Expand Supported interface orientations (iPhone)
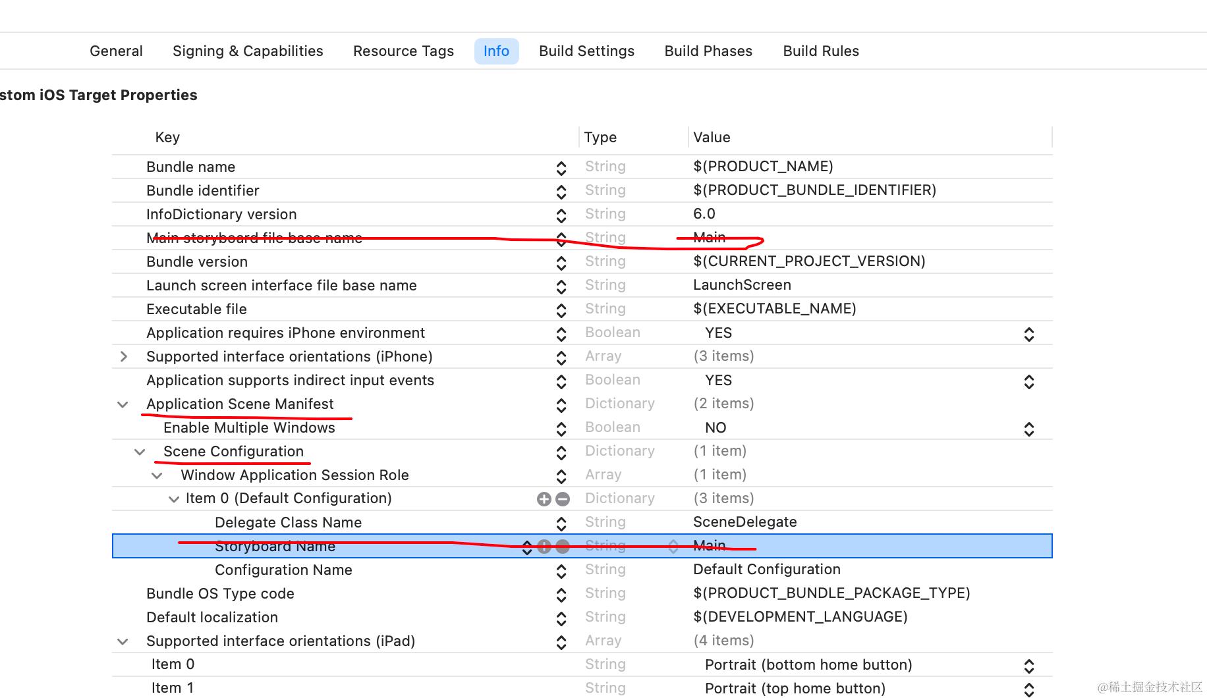The width and height of the screenshot is (1207, 698). tap(123, 356)
